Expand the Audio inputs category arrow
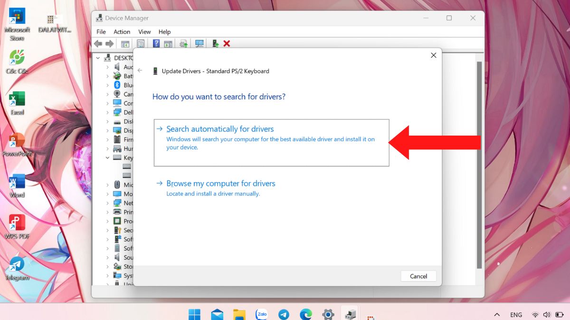Image resolution: width=570 pixels, height=320 pixels. pos(108,67)
